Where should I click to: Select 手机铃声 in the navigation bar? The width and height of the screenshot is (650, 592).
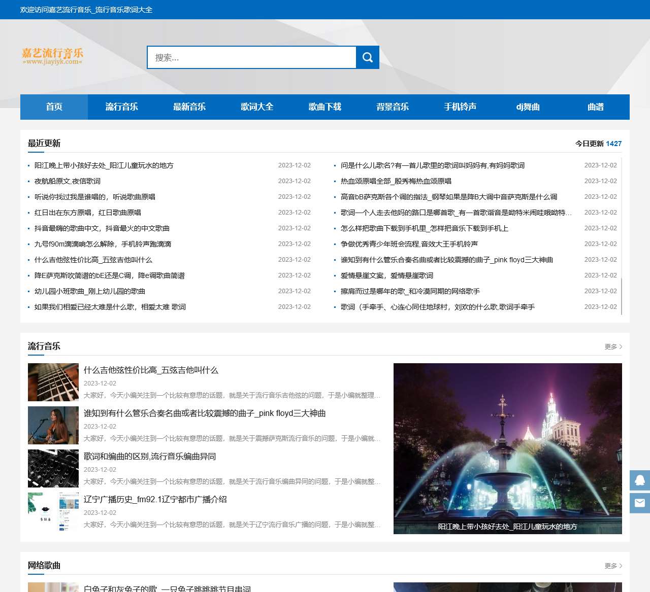pyautogui.click(x=460, y=107)
